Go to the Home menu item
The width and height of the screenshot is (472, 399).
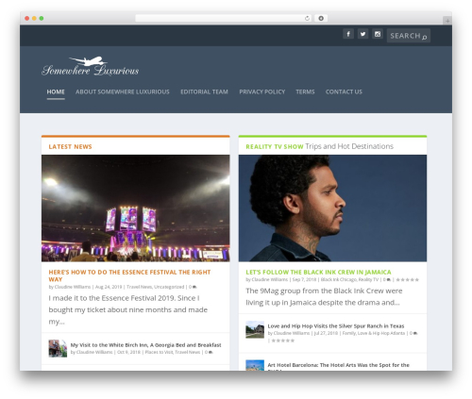coord(56,91)
